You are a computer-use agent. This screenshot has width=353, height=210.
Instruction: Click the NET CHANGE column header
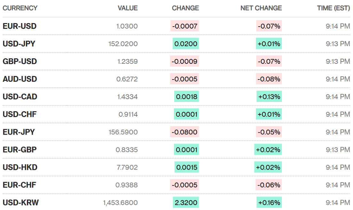coord(261,8)
